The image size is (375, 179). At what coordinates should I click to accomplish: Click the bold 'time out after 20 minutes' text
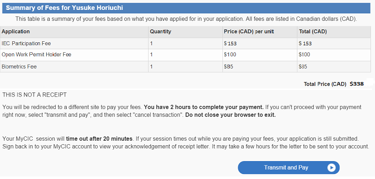coord(99,139)
